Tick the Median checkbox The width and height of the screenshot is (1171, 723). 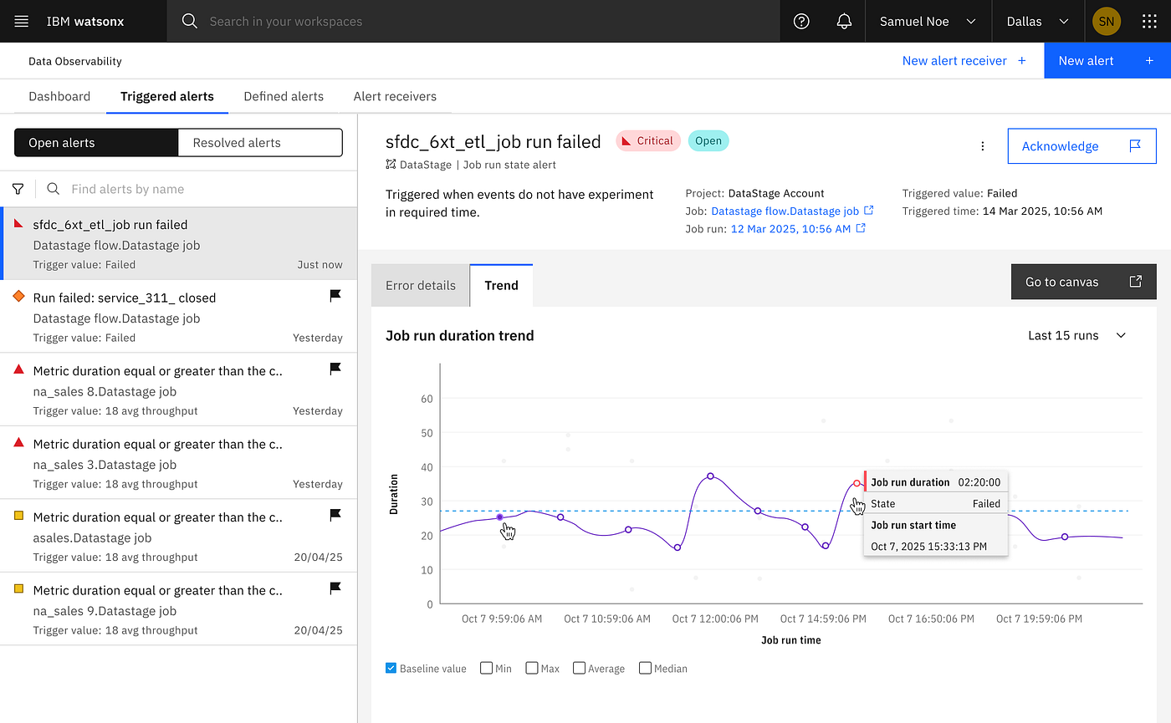(x=645, y=668)
